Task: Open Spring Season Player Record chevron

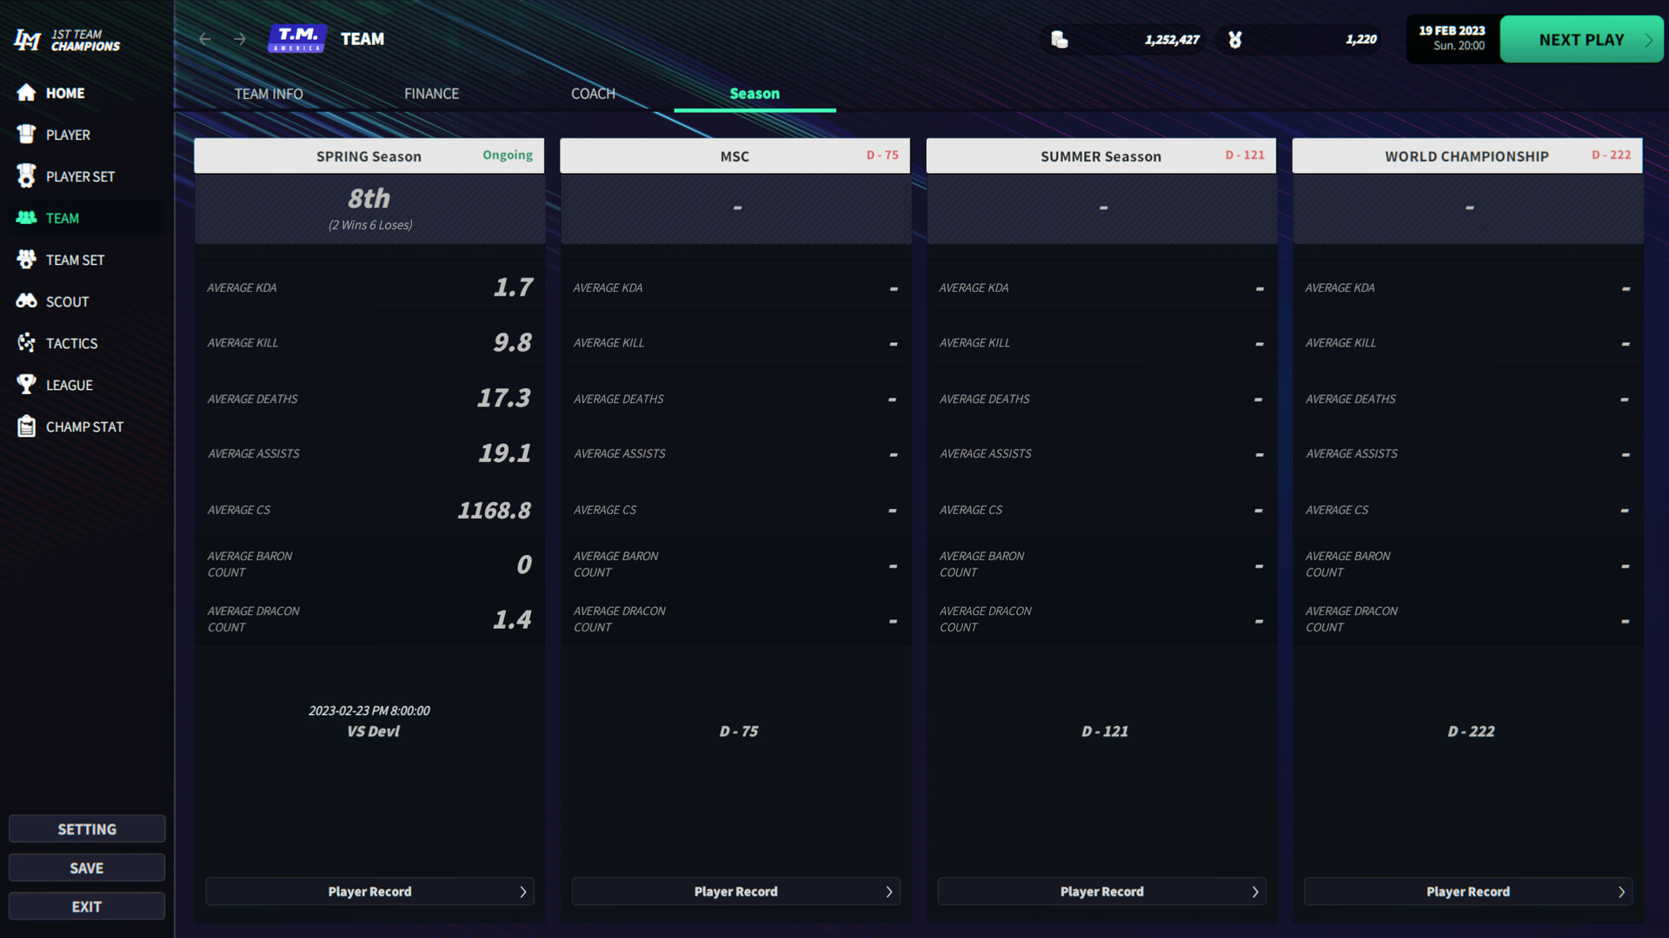Action: (x=522, y=892)
